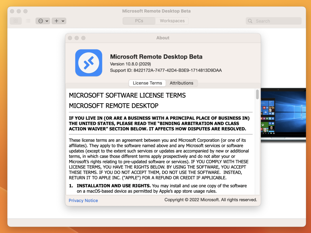Click the Copyright © 2022 Microsoft text
Screen dimensions: 311x233
click(211, 200)
